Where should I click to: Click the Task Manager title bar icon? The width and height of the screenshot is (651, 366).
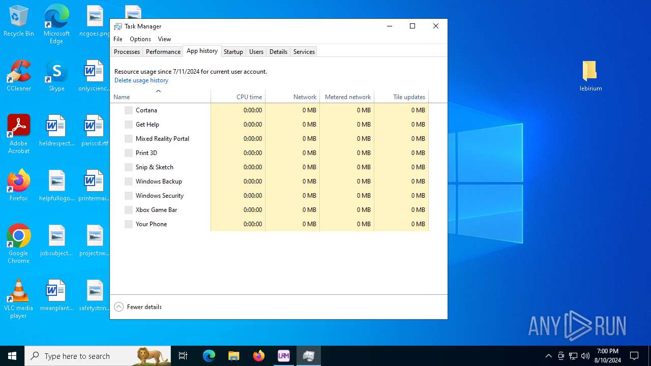pyautogui.click(x=118, y=26)
